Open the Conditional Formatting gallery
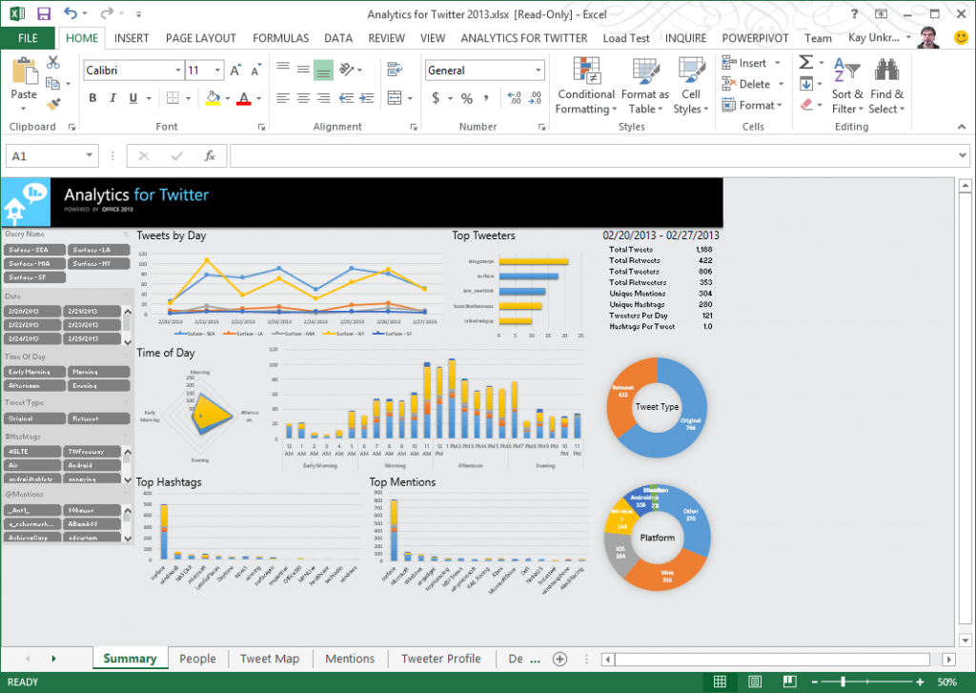Screen dimensions: 976x693 585,86
